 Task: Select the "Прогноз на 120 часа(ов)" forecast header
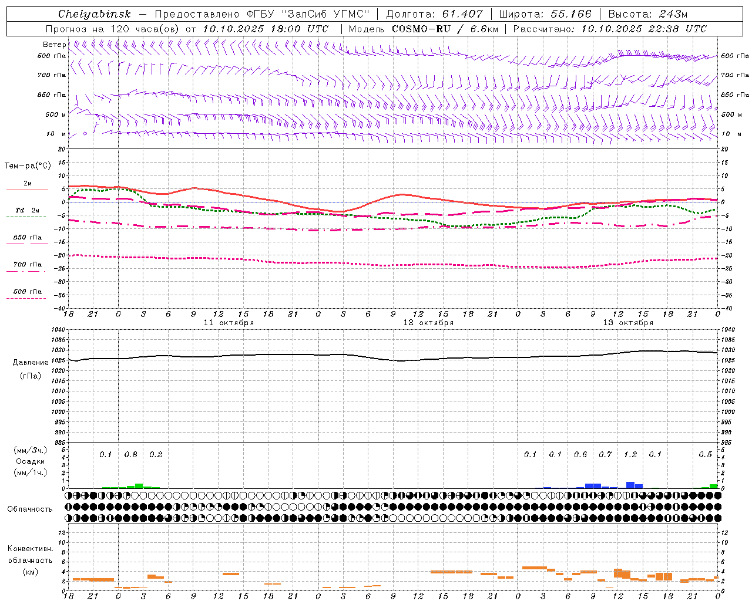[113, 29]
